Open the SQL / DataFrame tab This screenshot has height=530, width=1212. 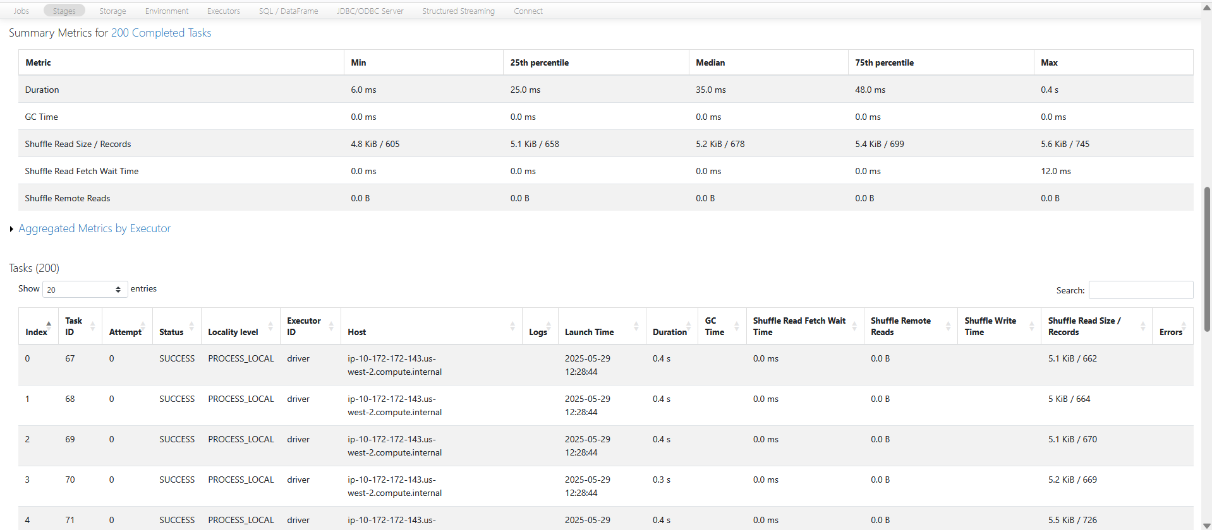288,11
